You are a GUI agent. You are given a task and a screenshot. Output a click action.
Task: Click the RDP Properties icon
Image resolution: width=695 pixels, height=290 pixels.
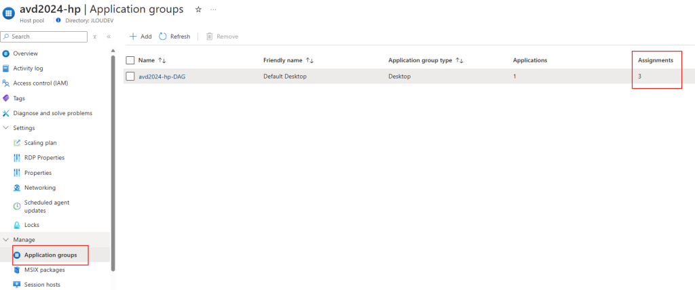[17, 158]
